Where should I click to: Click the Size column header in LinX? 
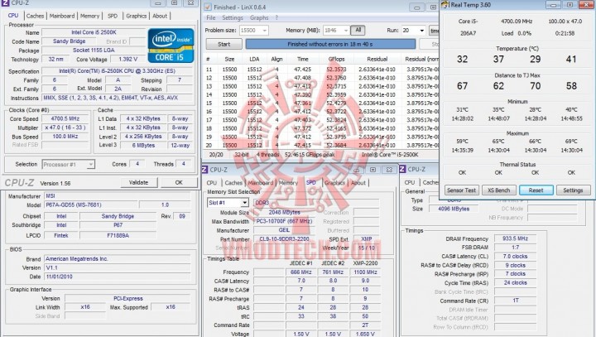click(x=229, y=59)
